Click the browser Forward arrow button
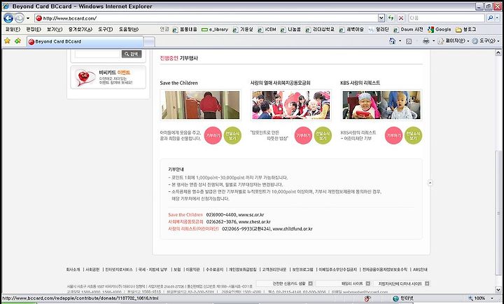Viewport: 504px width, 304px height. coord(20,18)
